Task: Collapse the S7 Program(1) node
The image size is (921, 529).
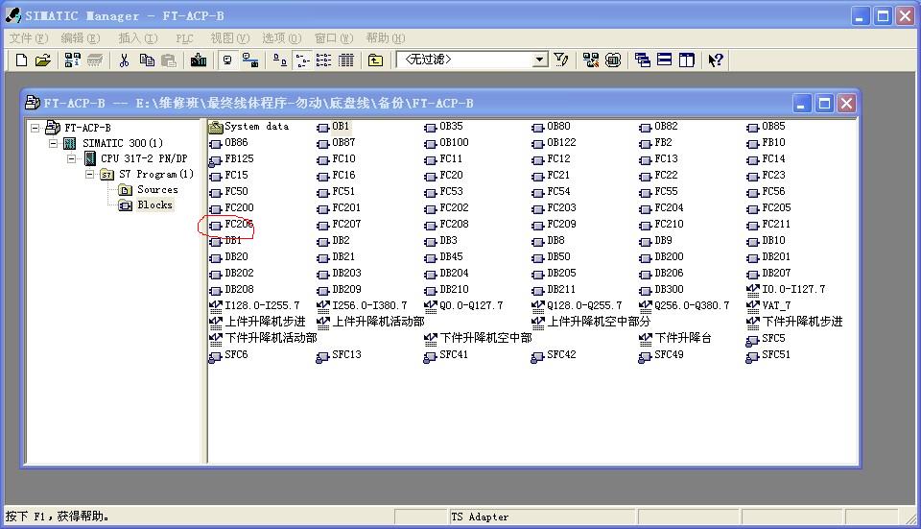Action: [x=90, y=174]
